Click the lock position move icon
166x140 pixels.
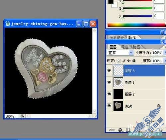129,60
